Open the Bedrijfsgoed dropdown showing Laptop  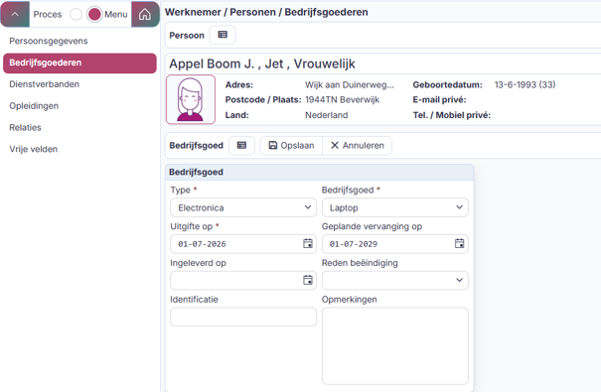394,207
